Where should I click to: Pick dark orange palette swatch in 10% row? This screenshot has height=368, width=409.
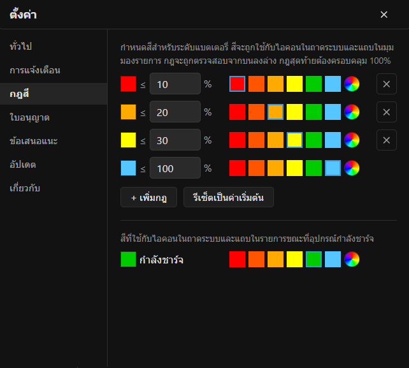[x=256, y=84]
